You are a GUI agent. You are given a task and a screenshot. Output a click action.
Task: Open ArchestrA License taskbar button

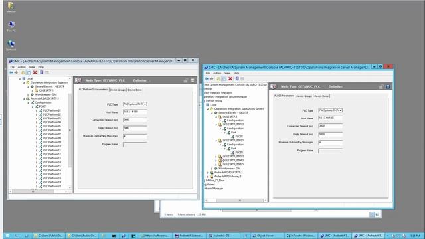[x=189, y=236]
